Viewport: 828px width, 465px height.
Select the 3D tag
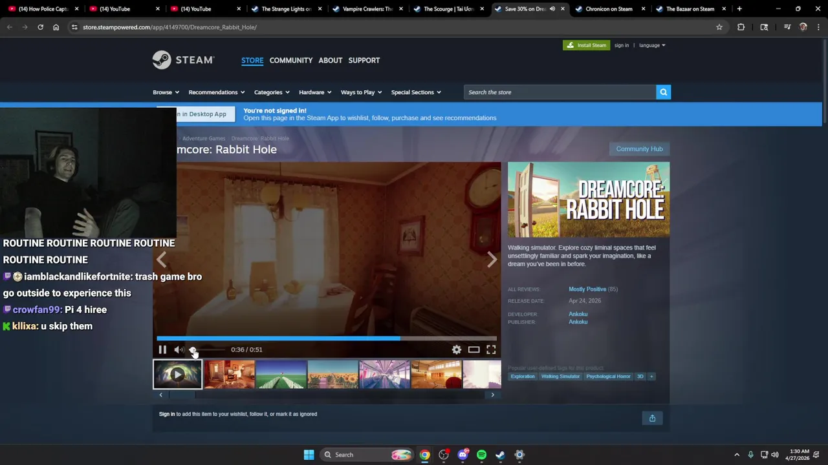(x=640, y=377)
